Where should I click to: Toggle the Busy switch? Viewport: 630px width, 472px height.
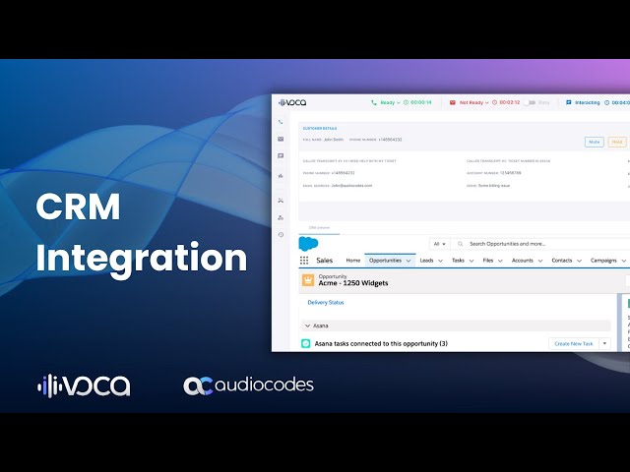[x=530, y=102]
